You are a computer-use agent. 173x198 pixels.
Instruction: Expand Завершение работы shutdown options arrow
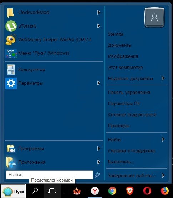pyautogui.click(x=163, y=175)
